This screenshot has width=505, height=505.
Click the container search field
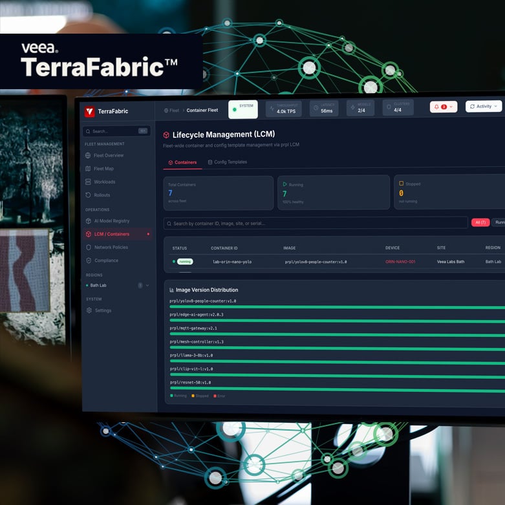316,223
